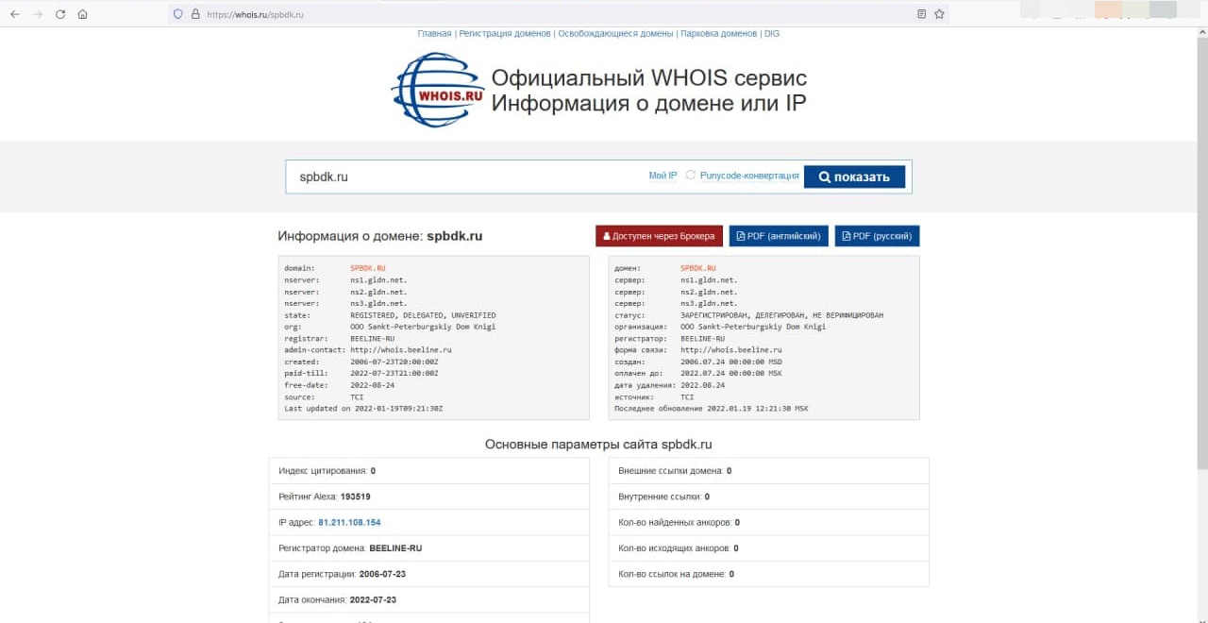Click Кол-во ссылок на домене row

click(x=769, y=574)
